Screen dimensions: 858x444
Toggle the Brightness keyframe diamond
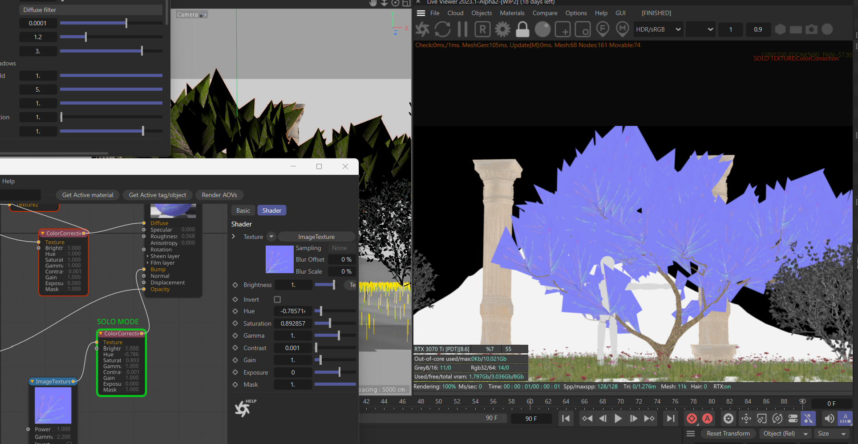[235, 285]
